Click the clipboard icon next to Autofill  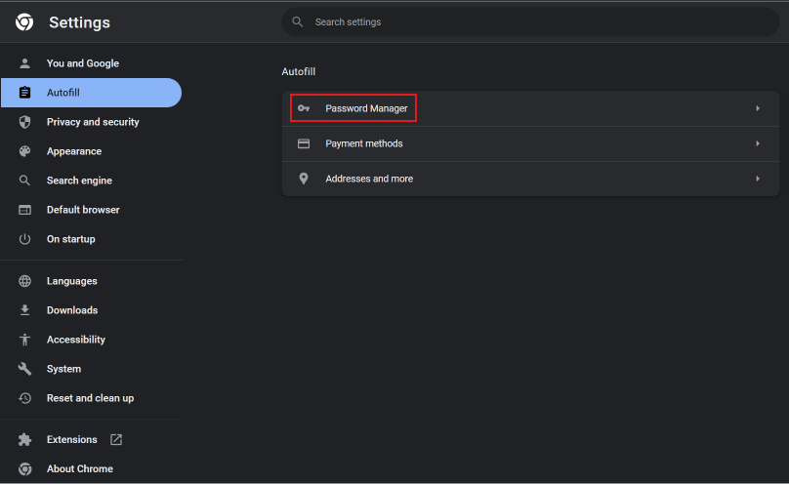(24, 93)
